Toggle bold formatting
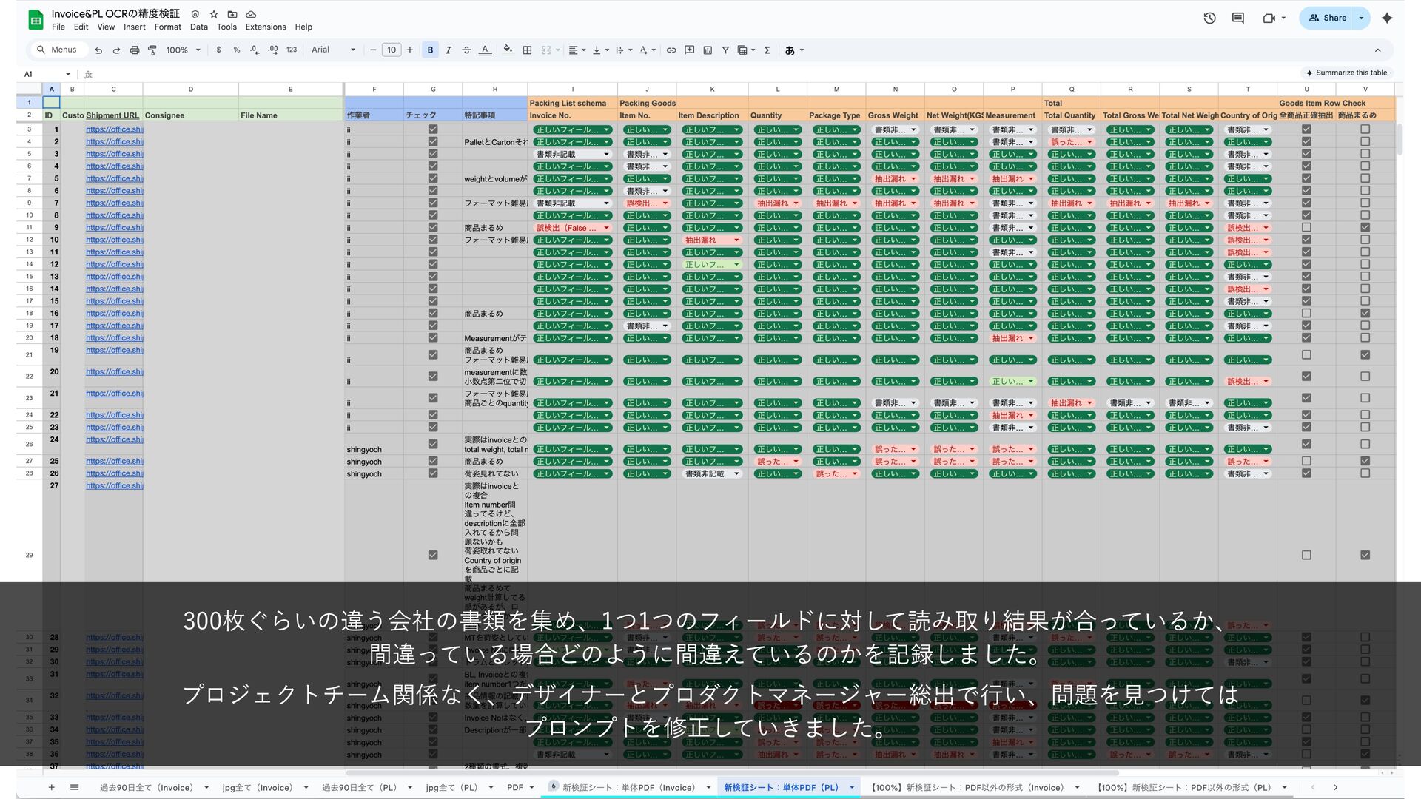 click(430, 50)
